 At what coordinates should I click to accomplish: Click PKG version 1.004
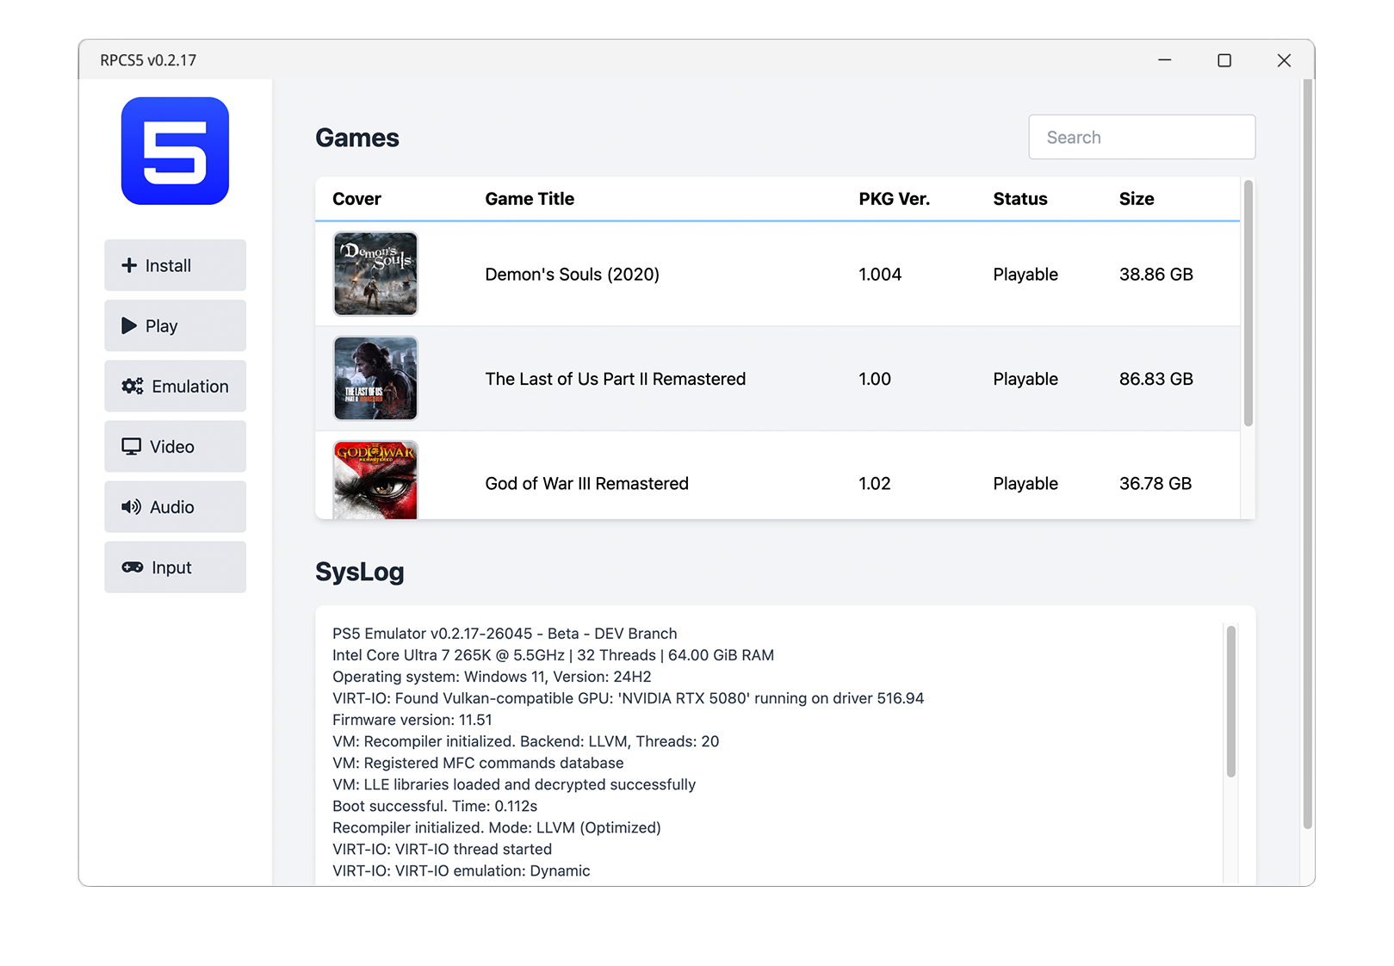[x=880, y=275]
